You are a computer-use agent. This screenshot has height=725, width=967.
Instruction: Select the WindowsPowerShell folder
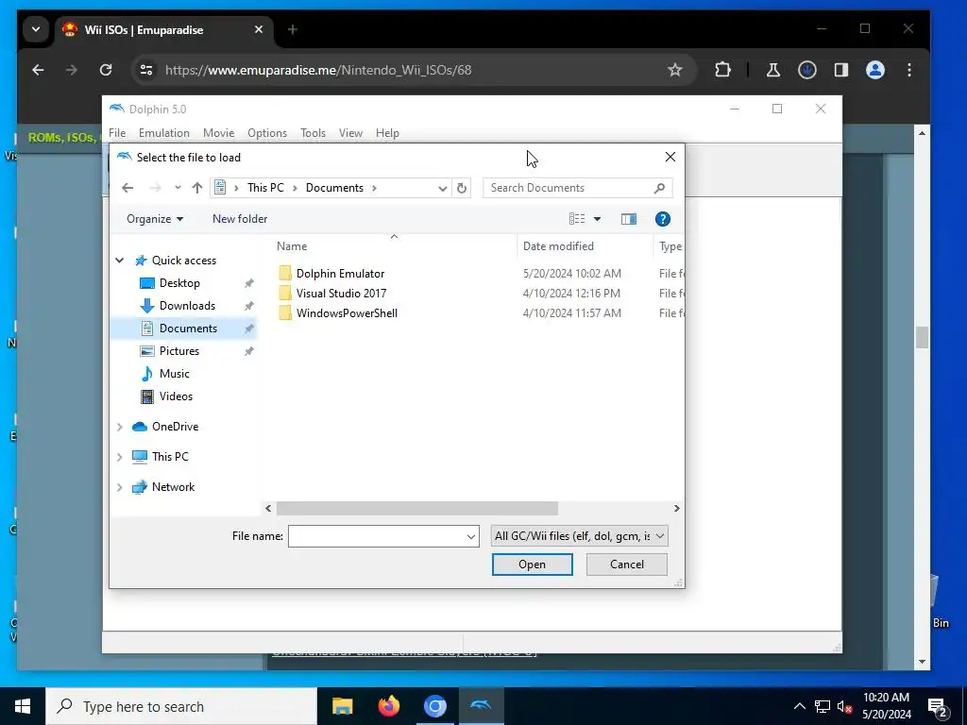[347, 312]
